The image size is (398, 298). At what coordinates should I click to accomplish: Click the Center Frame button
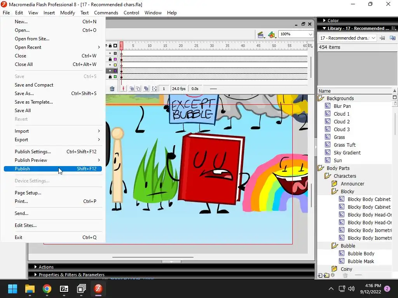click(123, 88)
